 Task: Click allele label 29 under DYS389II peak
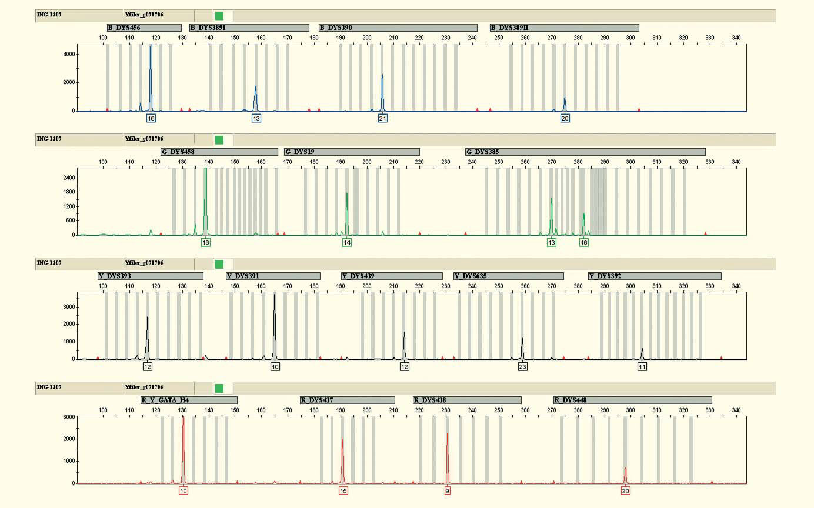(565, 118)
